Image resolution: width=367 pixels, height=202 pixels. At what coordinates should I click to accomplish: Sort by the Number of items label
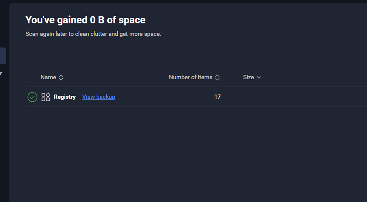click(190, 77)
